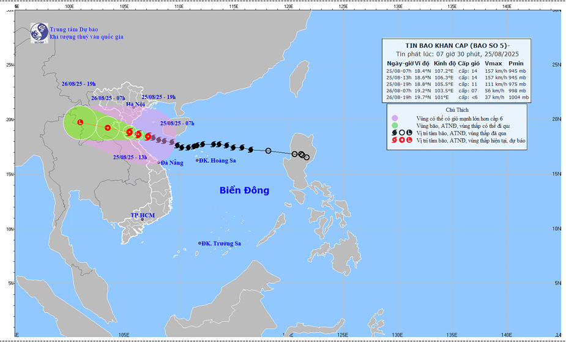Click the purple circle legend swatch
Viewport: 566px width, 342px height.
point(395,117)
